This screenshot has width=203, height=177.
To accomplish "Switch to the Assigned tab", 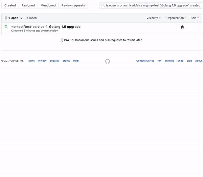I will pos(28,5).
